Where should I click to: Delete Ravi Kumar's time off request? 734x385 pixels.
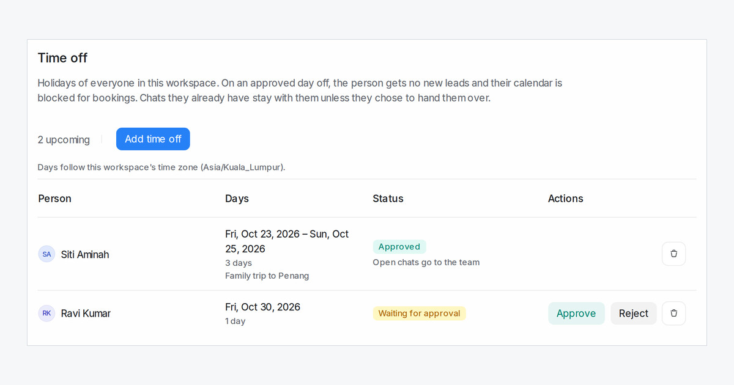tap(673, 313)
